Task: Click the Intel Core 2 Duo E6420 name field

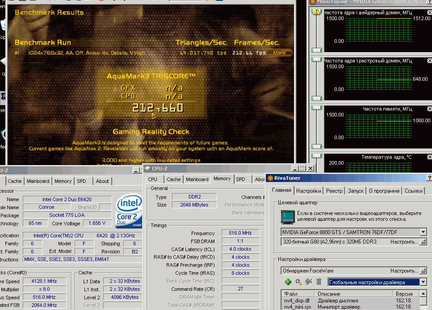Action: [67, 199]
